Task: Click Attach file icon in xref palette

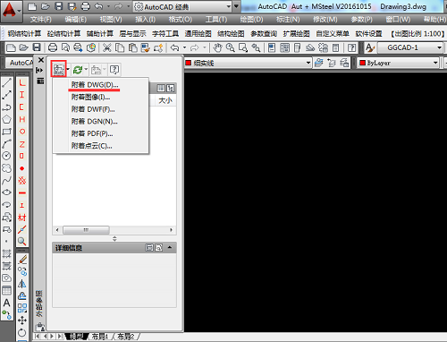Action: [x=58, y=70]
